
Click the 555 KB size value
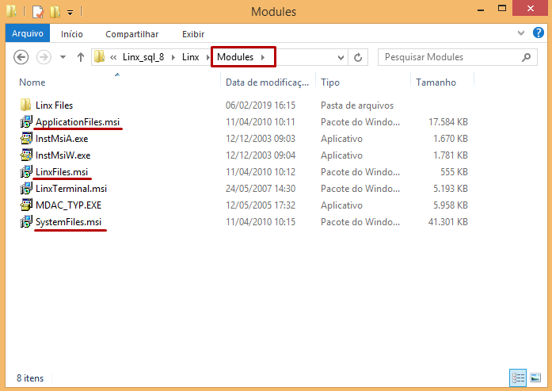click(454, 172)
